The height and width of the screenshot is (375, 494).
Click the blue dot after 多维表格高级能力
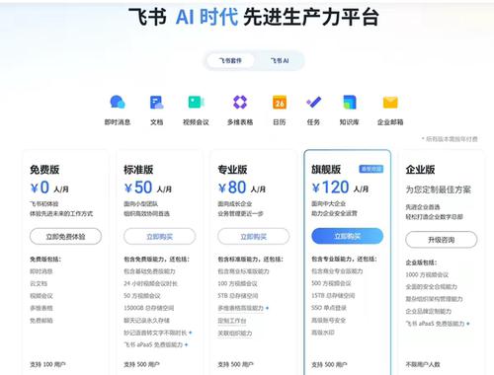267,308
